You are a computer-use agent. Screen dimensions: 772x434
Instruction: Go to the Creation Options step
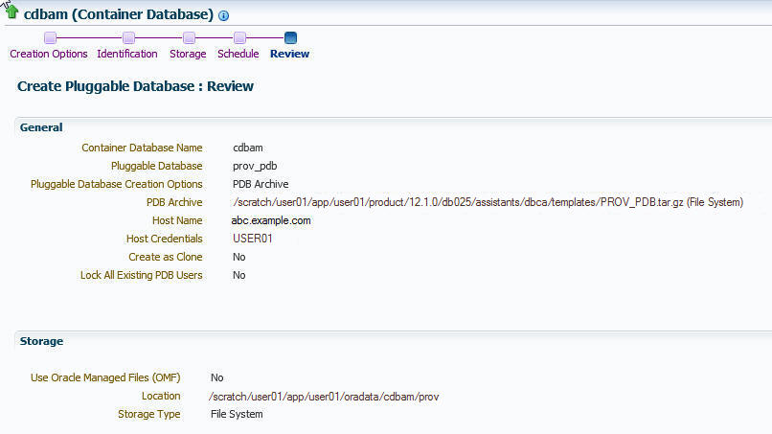49,54
